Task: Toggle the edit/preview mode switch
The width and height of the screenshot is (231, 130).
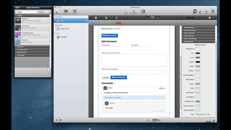Action: [x=153, y=120]
